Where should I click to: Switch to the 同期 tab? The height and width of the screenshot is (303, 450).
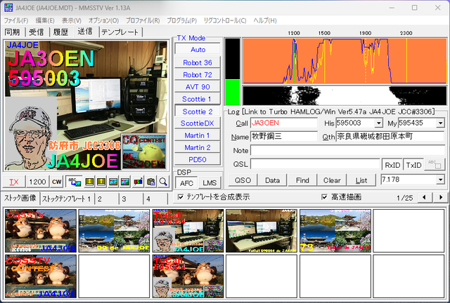tap(13, 32)
